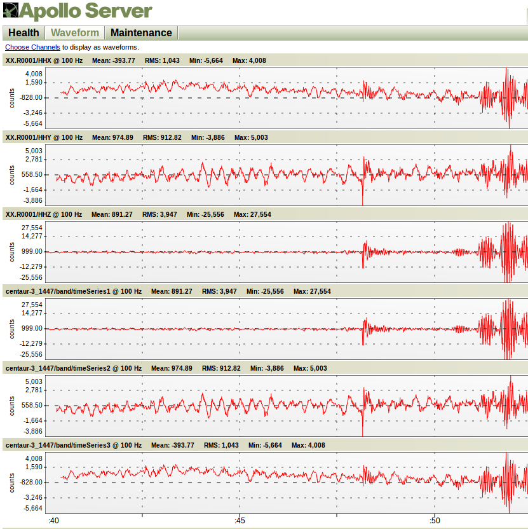Click inside the HHY waveform plot
This screenshot has width=528, height=529.
tap(286, 175)
